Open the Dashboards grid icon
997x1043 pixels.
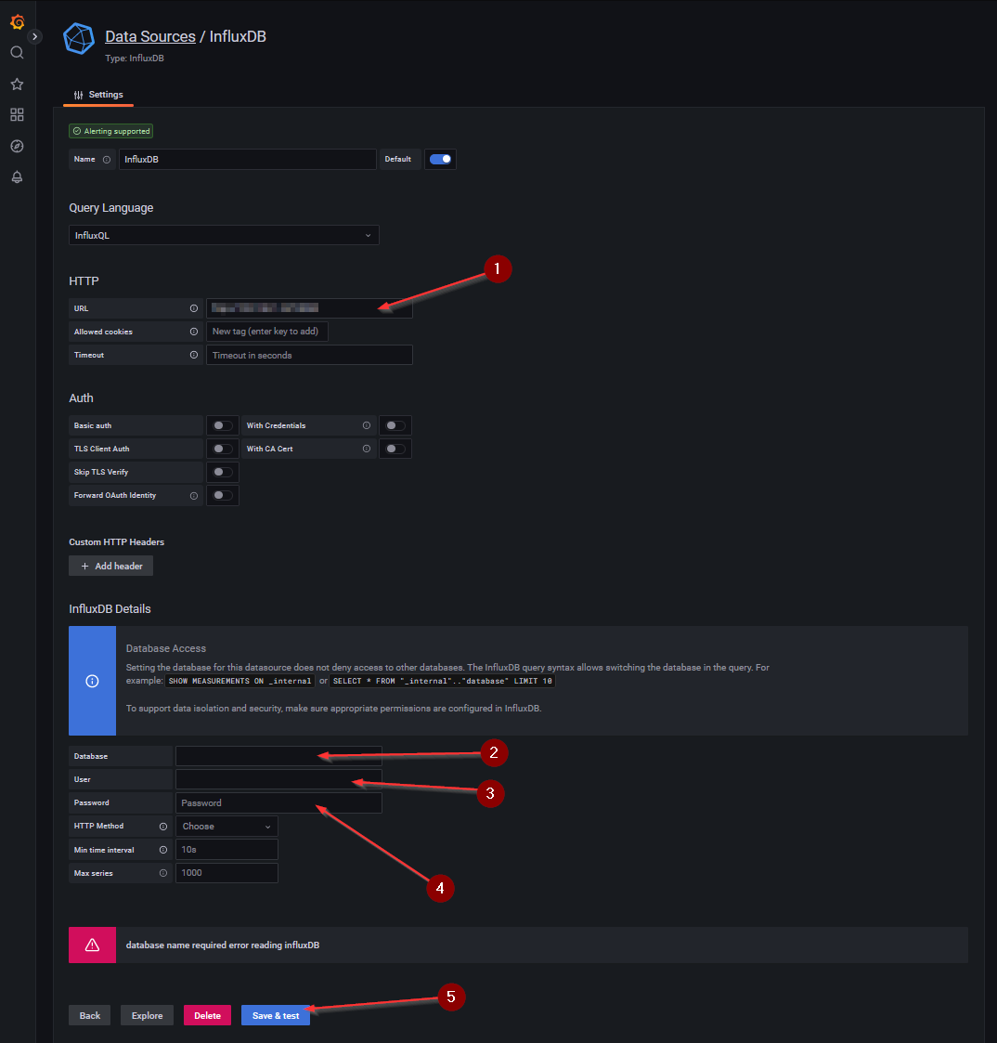17,115
